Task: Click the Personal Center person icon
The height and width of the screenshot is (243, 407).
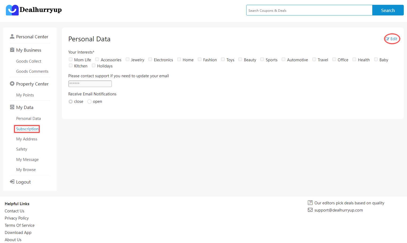Action: point(12,36)
